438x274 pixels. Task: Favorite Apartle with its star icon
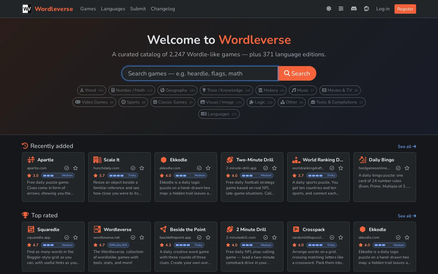click(x=75, y=168)
